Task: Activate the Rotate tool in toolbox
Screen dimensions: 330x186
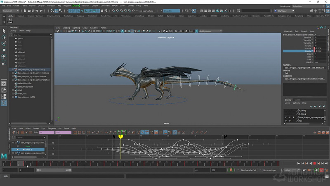Action: coord(4,56)
